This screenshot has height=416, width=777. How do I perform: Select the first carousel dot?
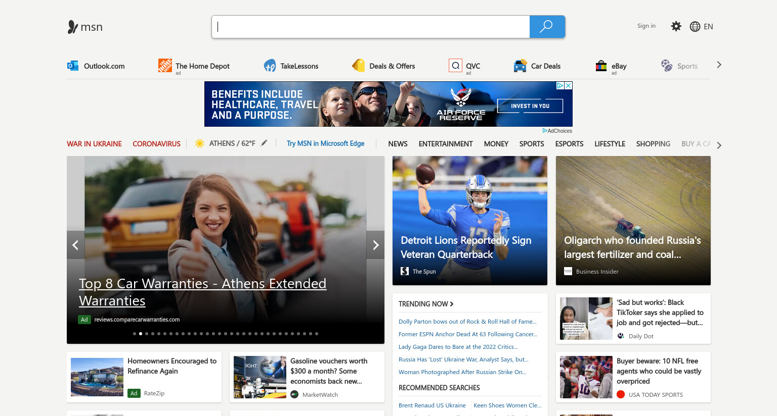pos(135,334)
